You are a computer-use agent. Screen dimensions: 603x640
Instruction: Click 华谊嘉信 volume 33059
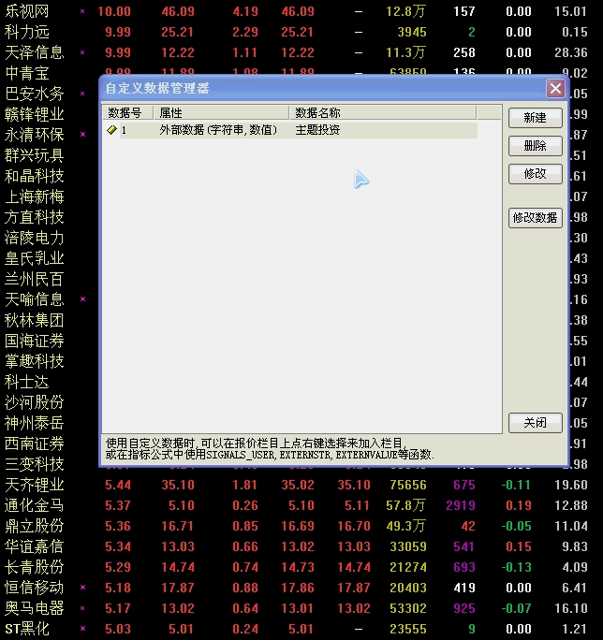(x=408, y=546)
